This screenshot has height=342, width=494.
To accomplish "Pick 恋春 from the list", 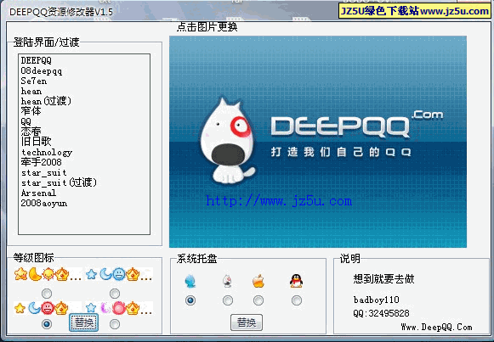I will point(31,132).
